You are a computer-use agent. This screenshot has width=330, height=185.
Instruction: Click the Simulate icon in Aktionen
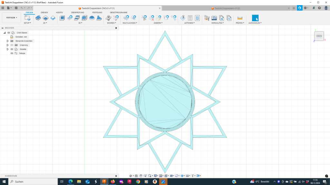point(183,18)
